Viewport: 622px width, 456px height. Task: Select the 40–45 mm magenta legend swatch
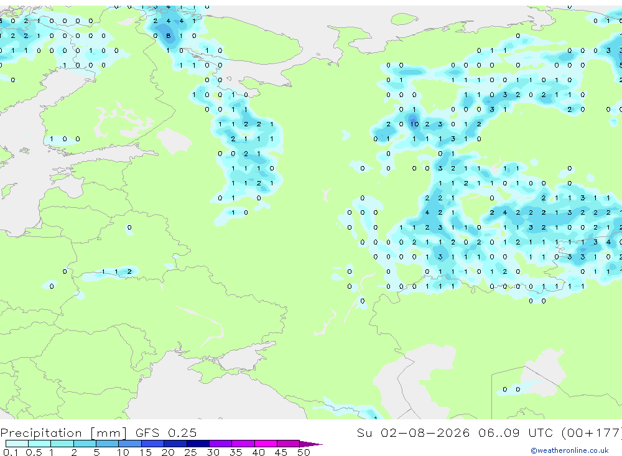pyautogui.click(x=266, y=444)
